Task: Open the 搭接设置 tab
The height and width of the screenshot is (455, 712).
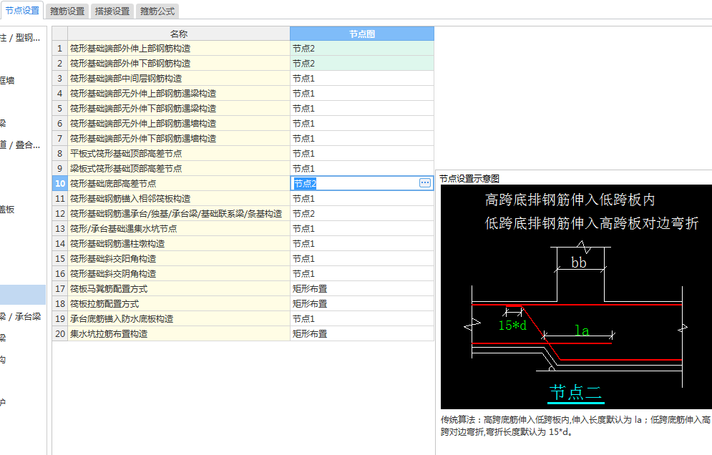Action: [x=112, y=11]
